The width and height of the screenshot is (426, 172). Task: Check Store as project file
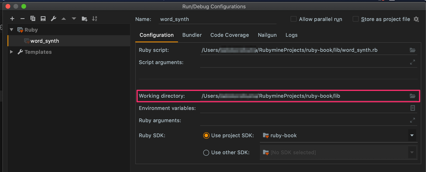[356, 19]
